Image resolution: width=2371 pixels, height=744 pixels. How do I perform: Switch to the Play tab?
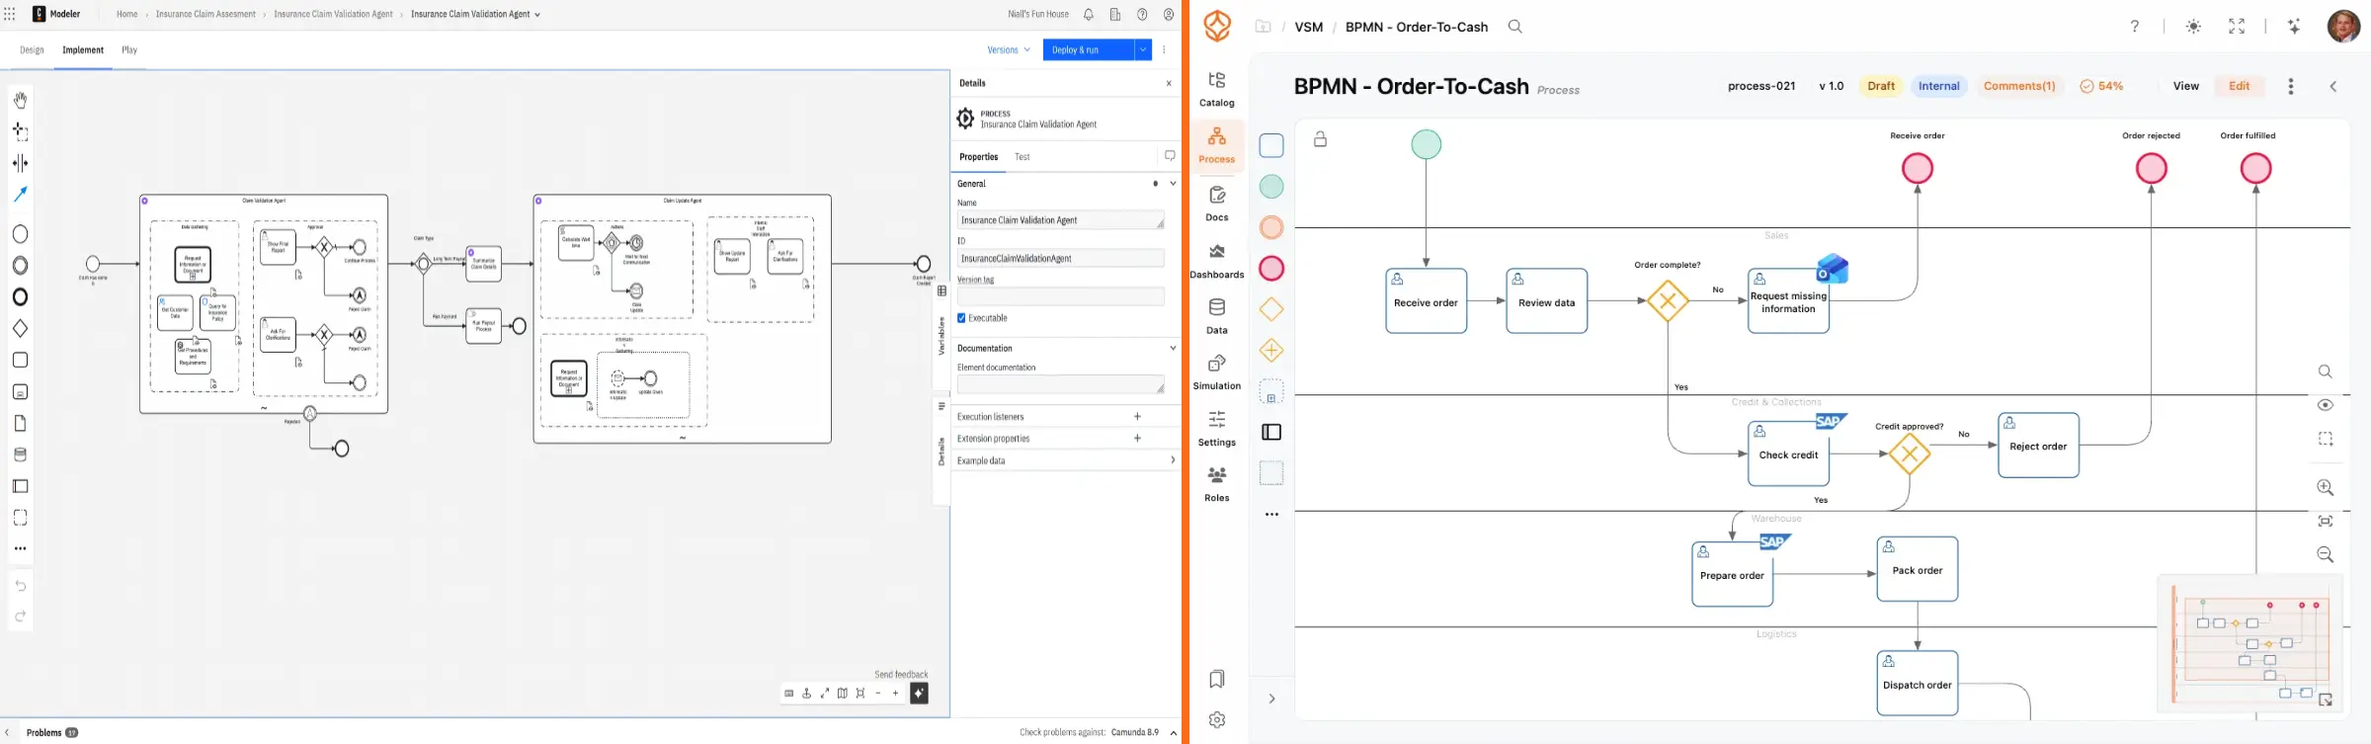click(x=129, y=49)
